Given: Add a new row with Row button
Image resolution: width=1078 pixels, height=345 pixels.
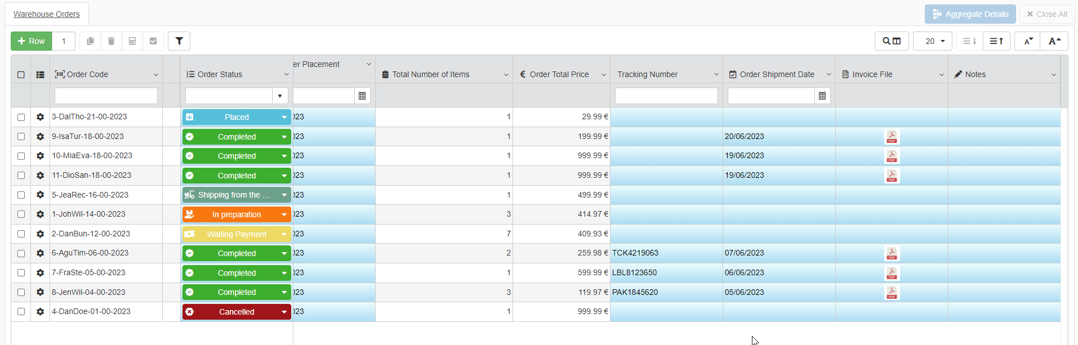Looking at the screenshot, I should coord(32,41).
